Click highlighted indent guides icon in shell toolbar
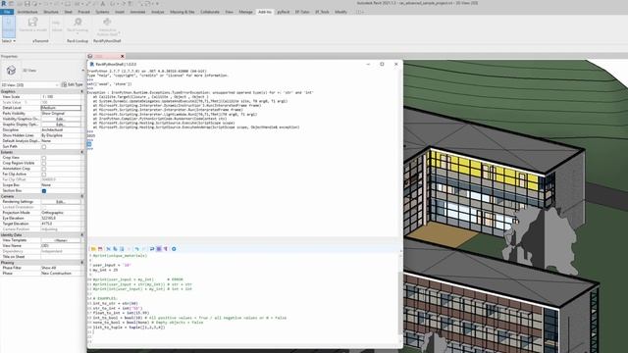 point(159,249)
